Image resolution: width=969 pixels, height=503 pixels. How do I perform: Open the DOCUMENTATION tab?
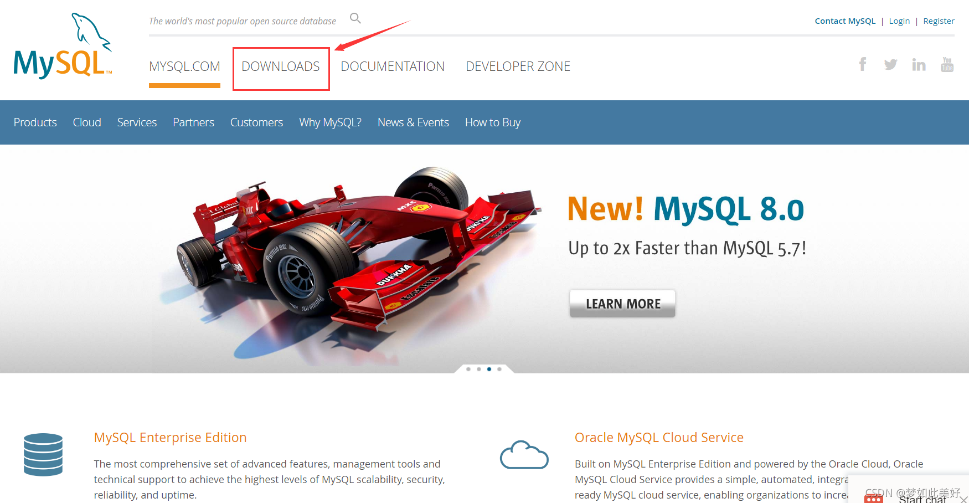[393, 66]
